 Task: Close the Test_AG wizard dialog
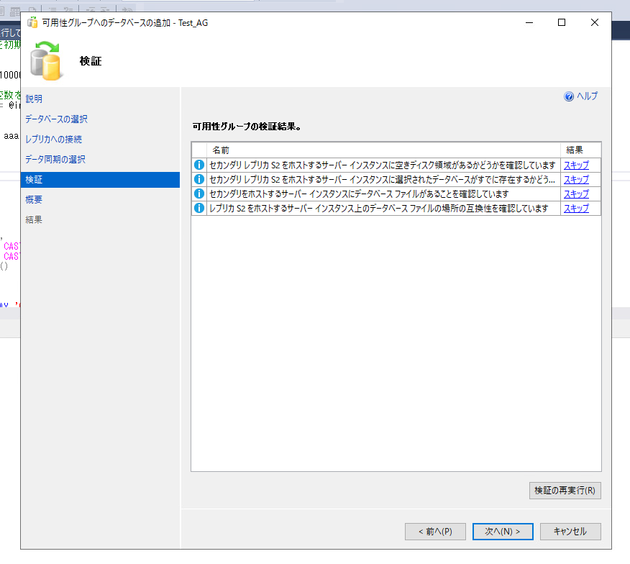point(595,22)
